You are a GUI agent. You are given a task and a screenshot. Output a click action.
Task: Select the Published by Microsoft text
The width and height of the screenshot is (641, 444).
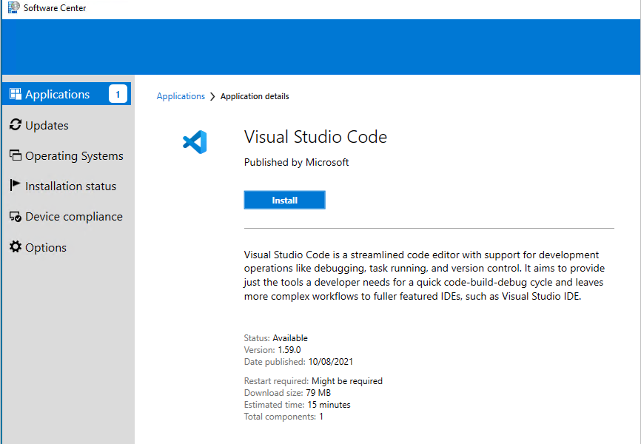click(296, 162)
